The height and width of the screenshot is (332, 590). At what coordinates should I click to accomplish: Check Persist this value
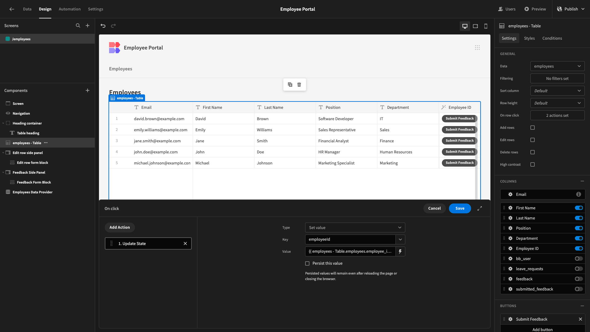(x=307, y=263)
